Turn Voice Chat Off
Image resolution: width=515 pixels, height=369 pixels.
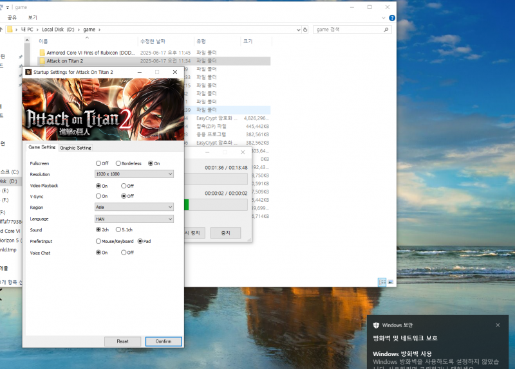pyautogui.click(x=124, y=253)
